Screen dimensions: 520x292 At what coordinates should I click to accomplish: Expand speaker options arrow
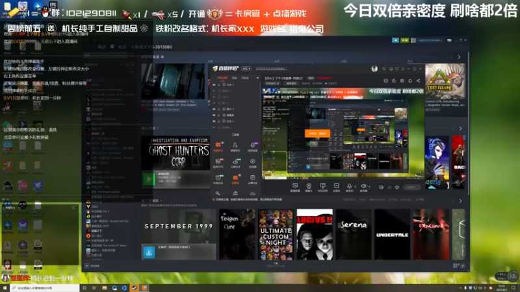click(369, 187)
